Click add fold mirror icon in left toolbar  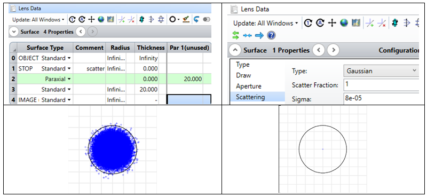click(x=122, y=20)
